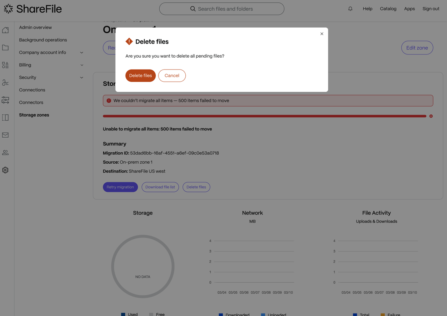
Task: Confirm with the orange Delete files button
Action: 141,76
